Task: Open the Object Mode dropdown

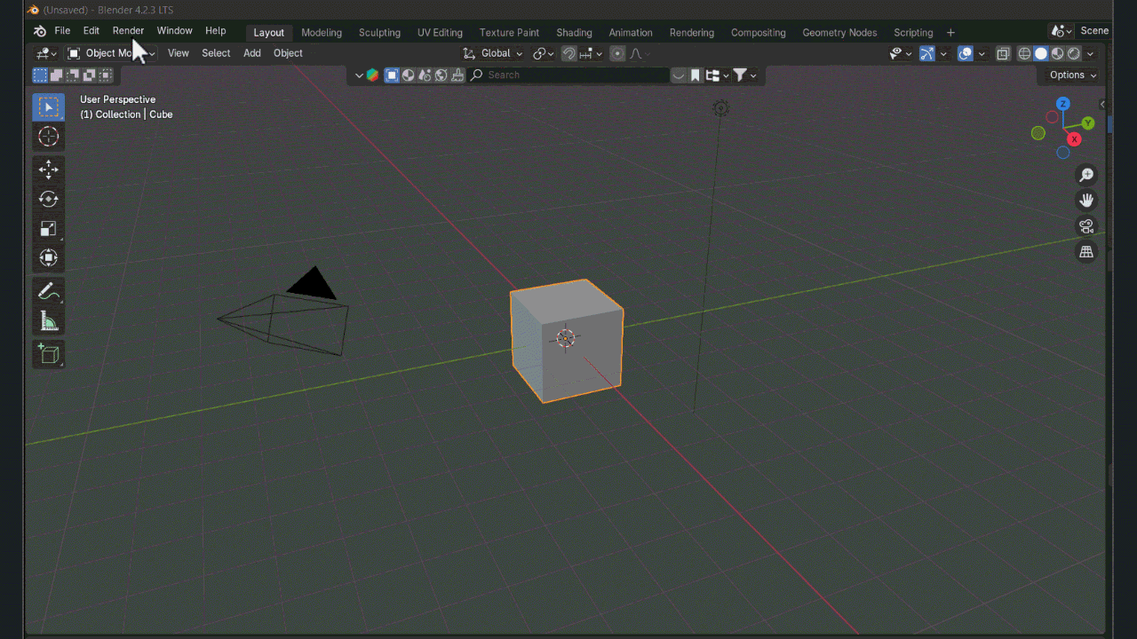Action: [x=112, y=53]
